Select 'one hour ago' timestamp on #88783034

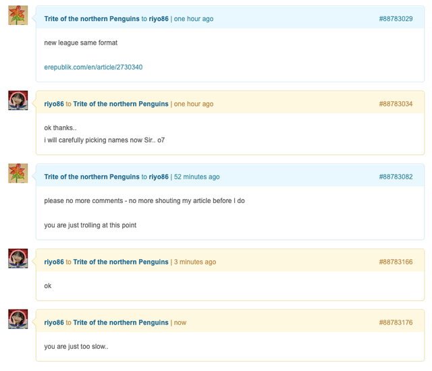[194, 104]
